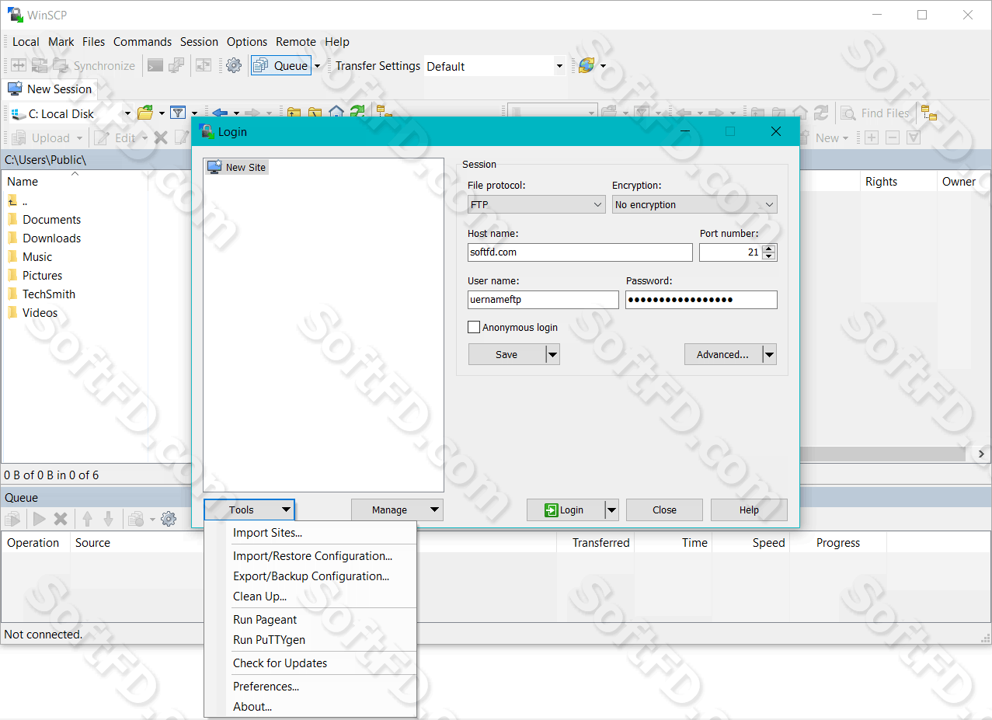
Task: Open the Session menu
Action: 199,42
